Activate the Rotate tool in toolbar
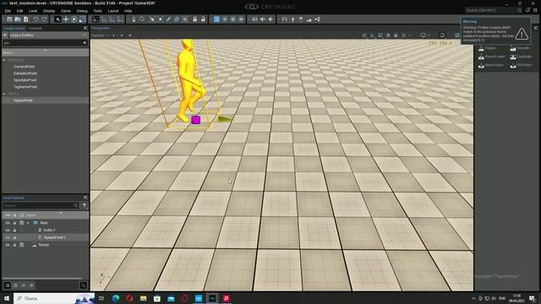Screen dimensions: 541x304 click(74, 19)
